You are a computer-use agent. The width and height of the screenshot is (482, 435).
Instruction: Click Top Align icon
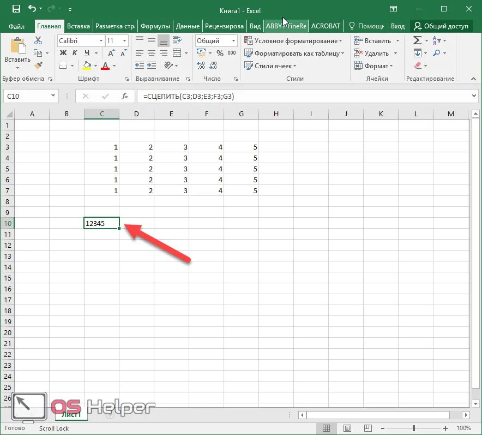(140, 39)
